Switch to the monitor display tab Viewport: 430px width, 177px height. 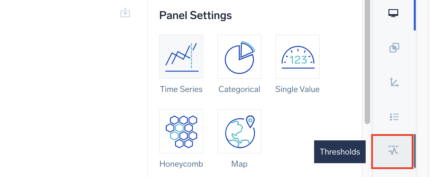393,13
